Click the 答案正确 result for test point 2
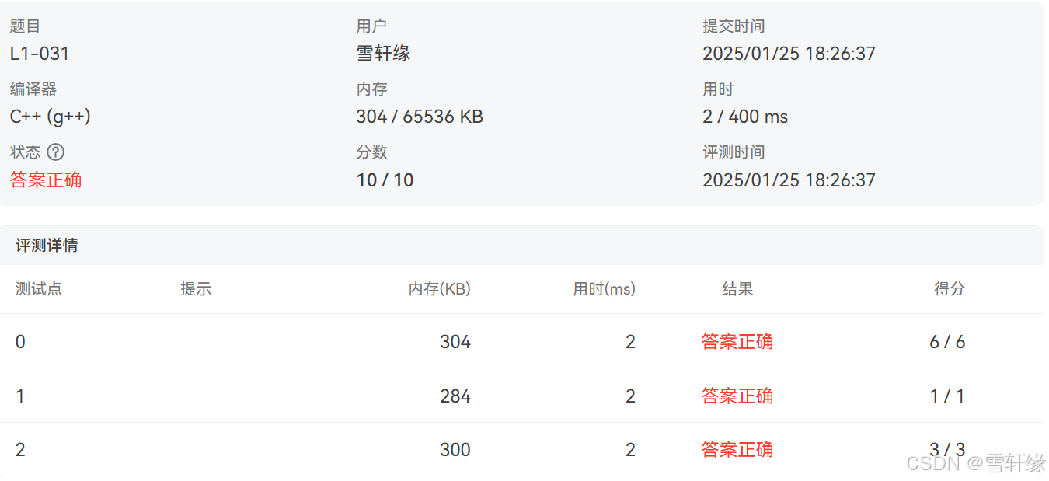The image size is (1049, 481). tap(736, 449)
